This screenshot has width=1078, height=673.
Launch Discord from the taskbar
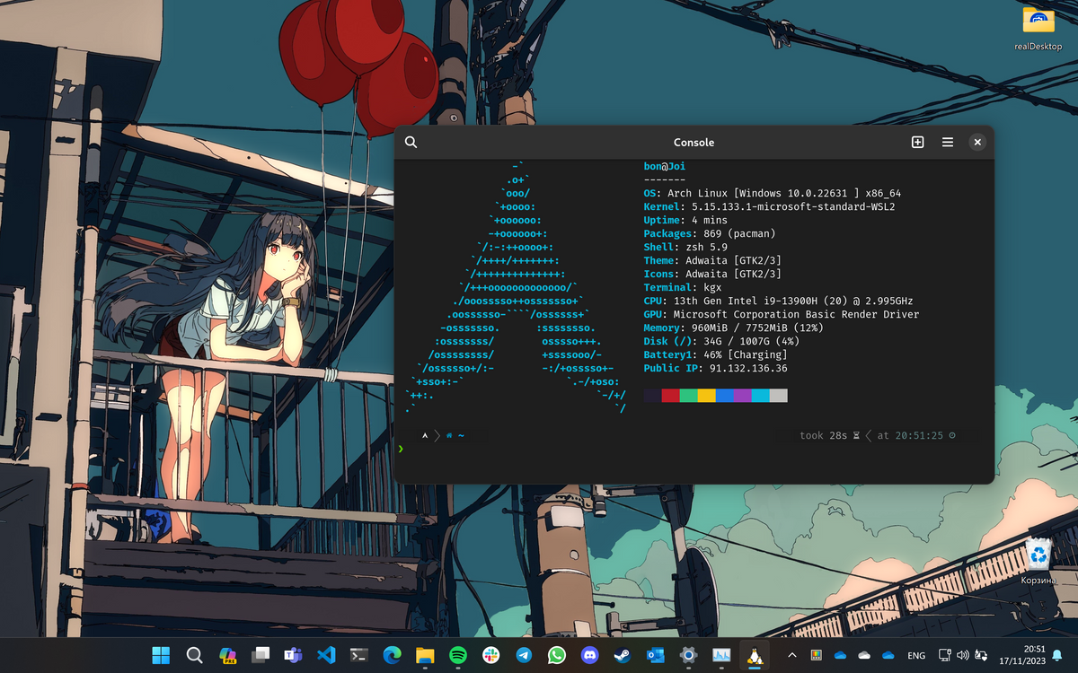coord(590,655)
